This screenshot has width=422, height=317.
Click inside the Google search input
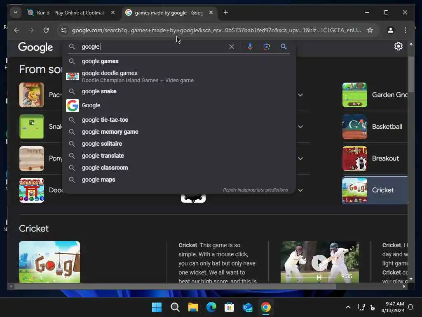click(153, 47)
